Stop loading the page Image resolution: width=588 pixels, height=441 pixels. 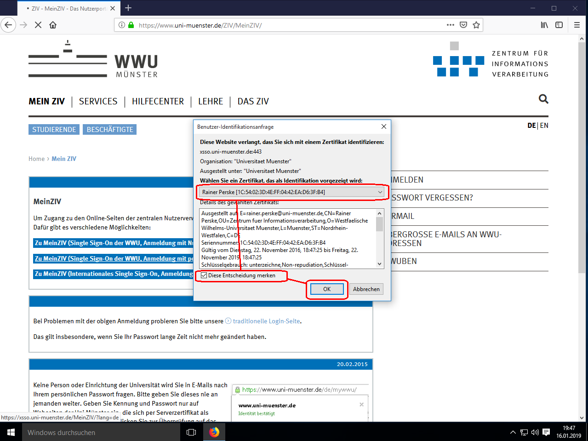click(38, 25)
